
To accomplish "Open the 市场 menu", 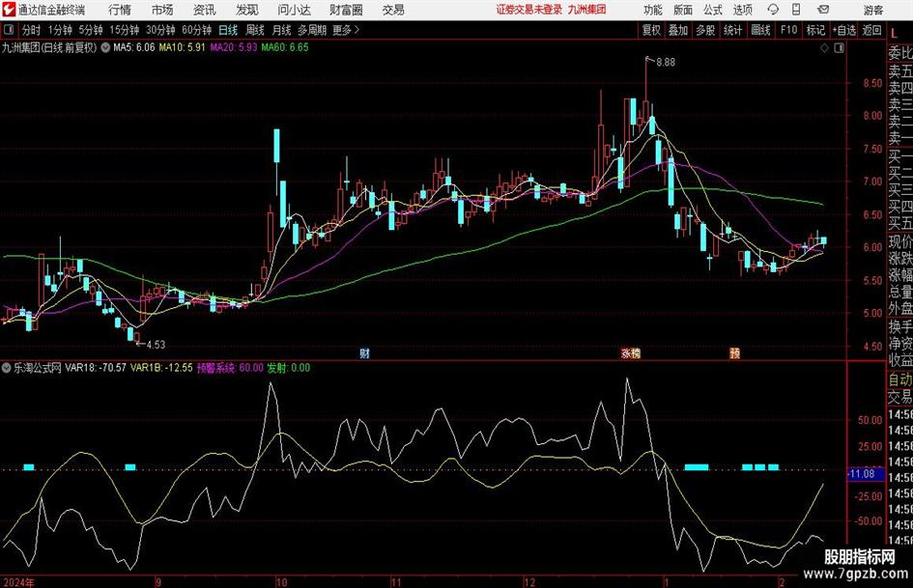I will [162, 10].
